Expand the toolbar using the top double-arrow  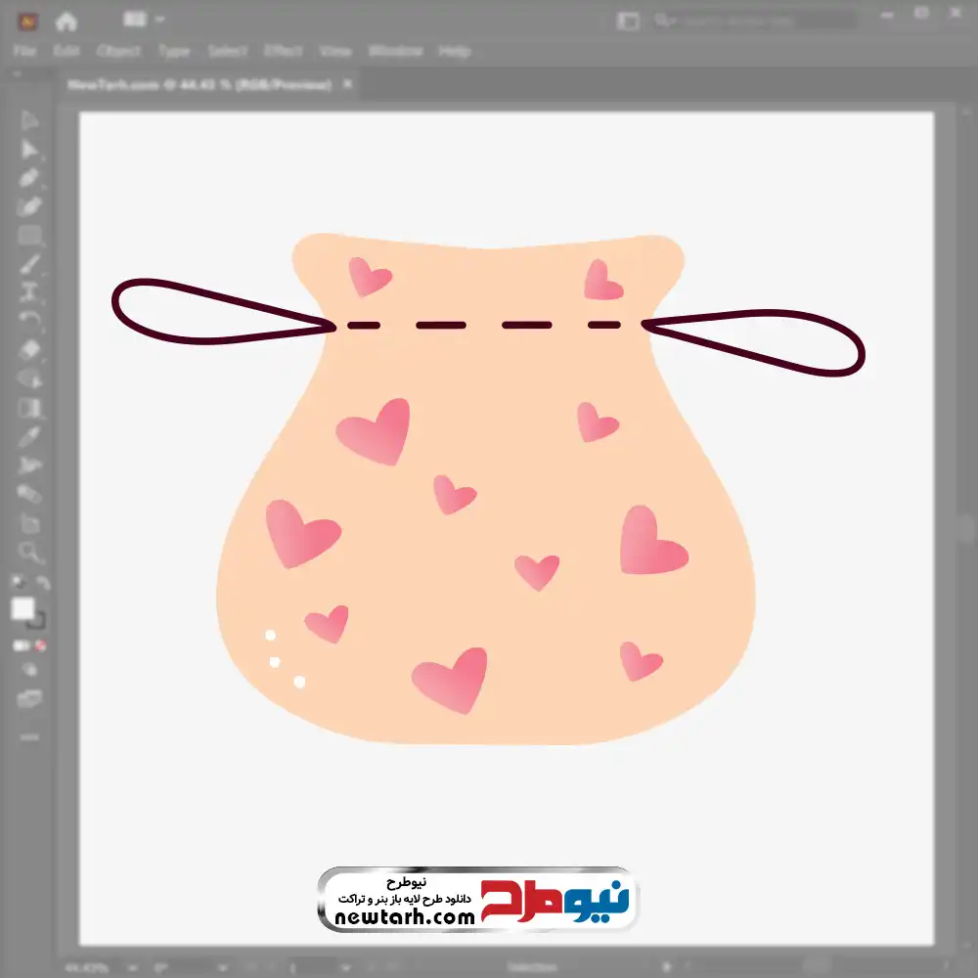pos(18,74)
